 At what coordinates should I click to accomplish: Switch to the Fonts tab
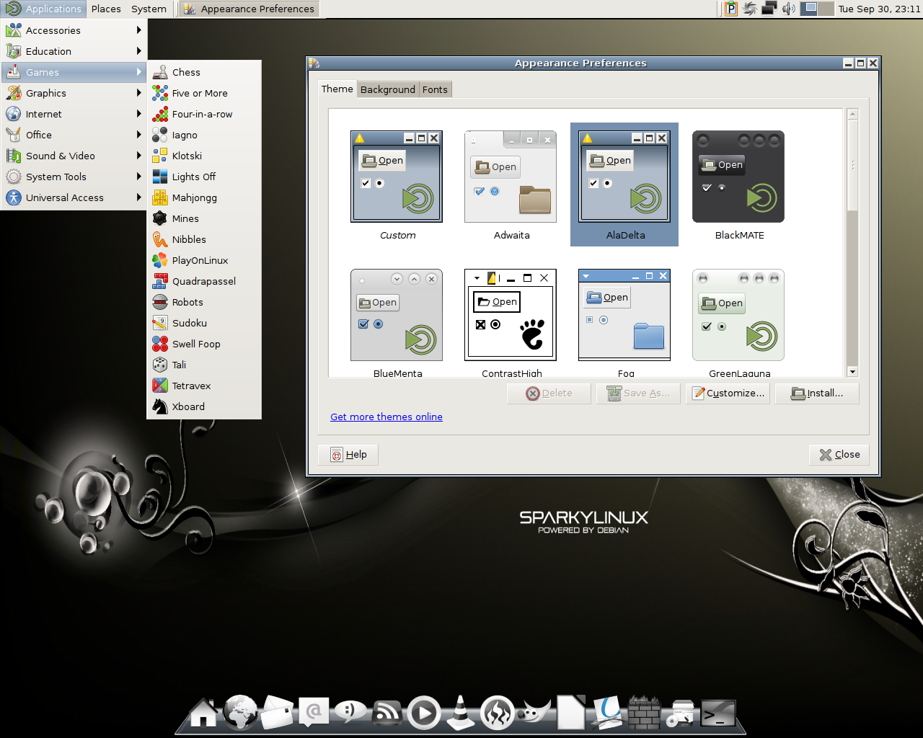tap(435, 89)
